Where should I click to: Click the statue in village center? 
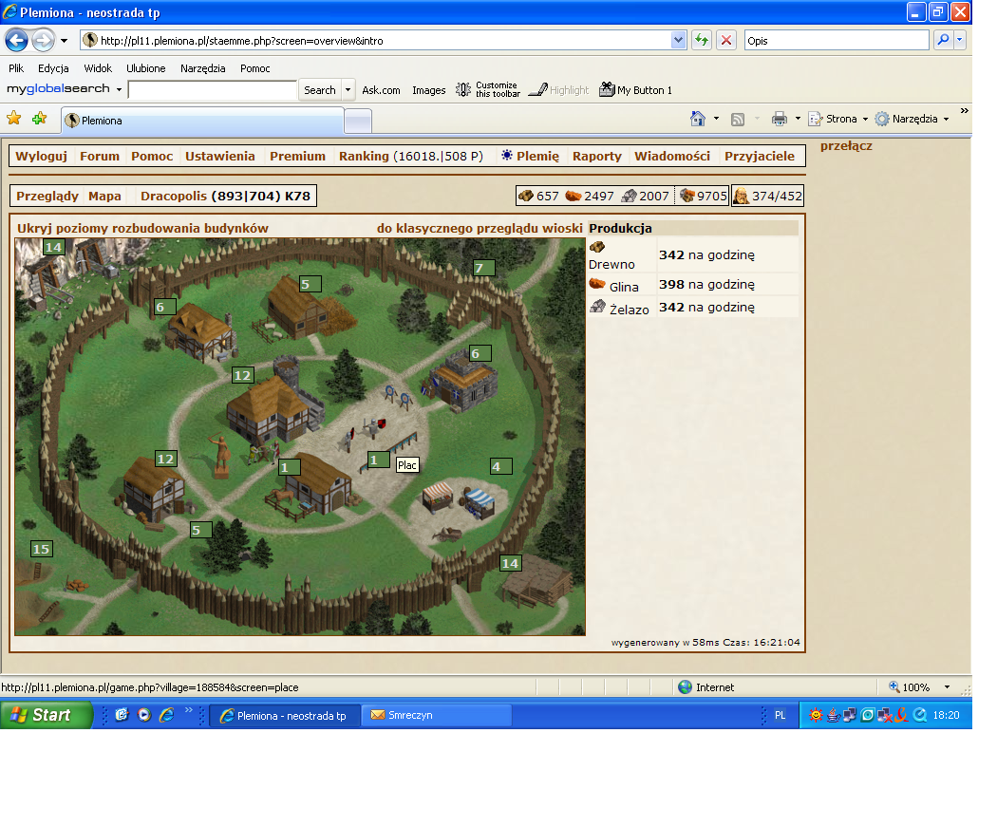point(221,455)
